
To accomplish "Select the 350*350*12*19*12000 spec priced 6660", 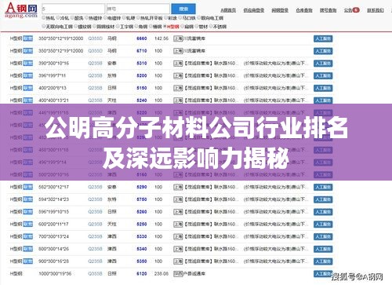I will [61, 38].
